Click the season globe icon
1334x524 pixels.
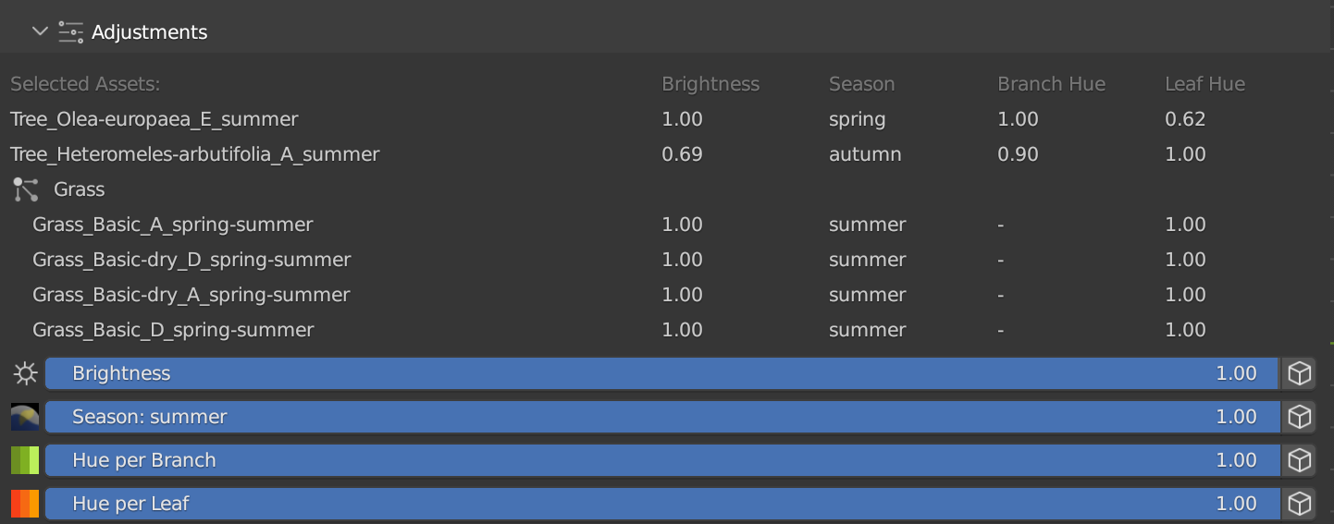[25, 417]
